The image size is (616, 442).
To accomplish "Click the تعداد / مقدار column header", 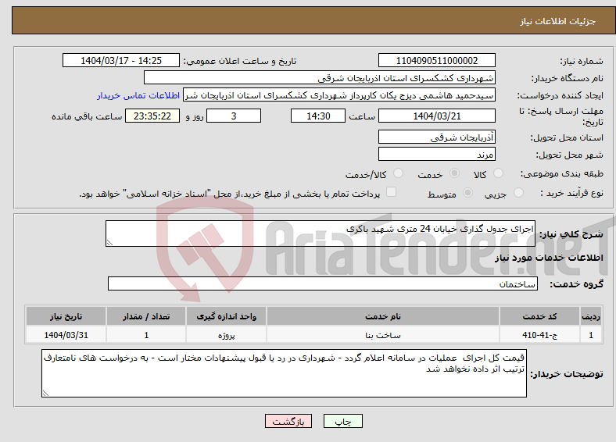I will [x=146, y=316].
